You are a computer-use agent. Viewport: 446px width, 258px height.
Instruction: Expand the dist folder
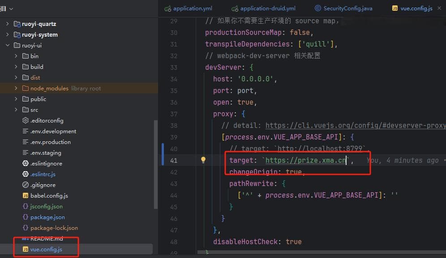(16, 77)
